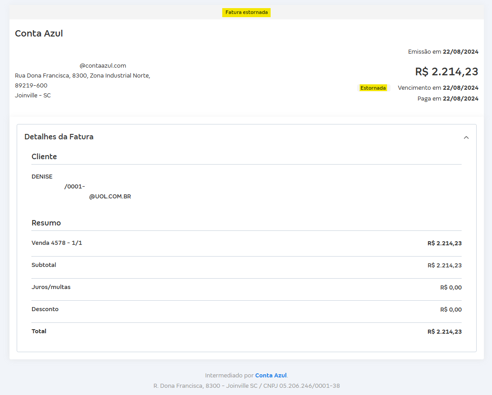Screen dimensions: 492x395
Task: Click the Estornada status tag near Vencimento
Action: 373,88
